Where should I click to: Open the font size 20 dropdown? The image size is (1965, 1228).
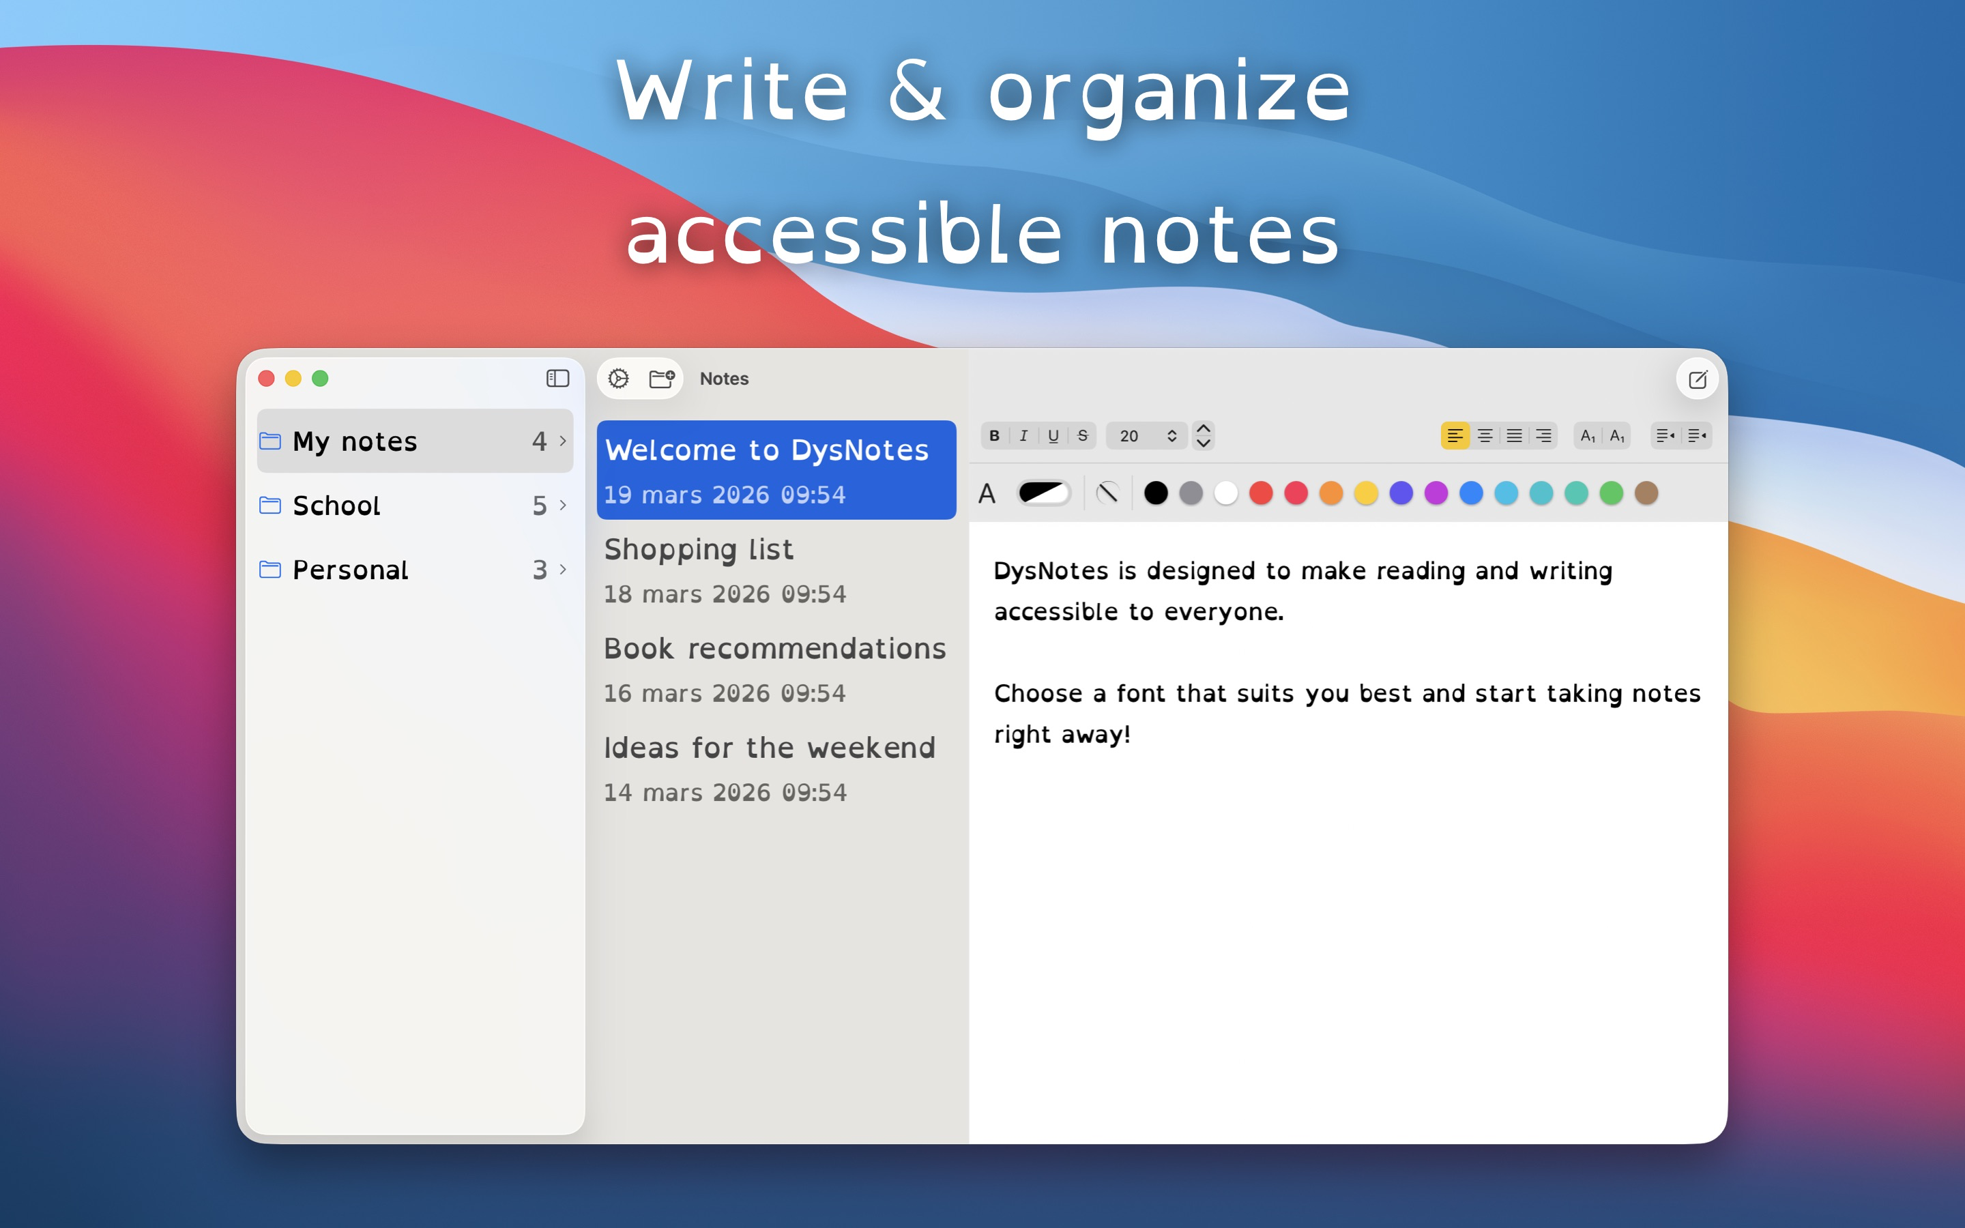[1146, 436]
